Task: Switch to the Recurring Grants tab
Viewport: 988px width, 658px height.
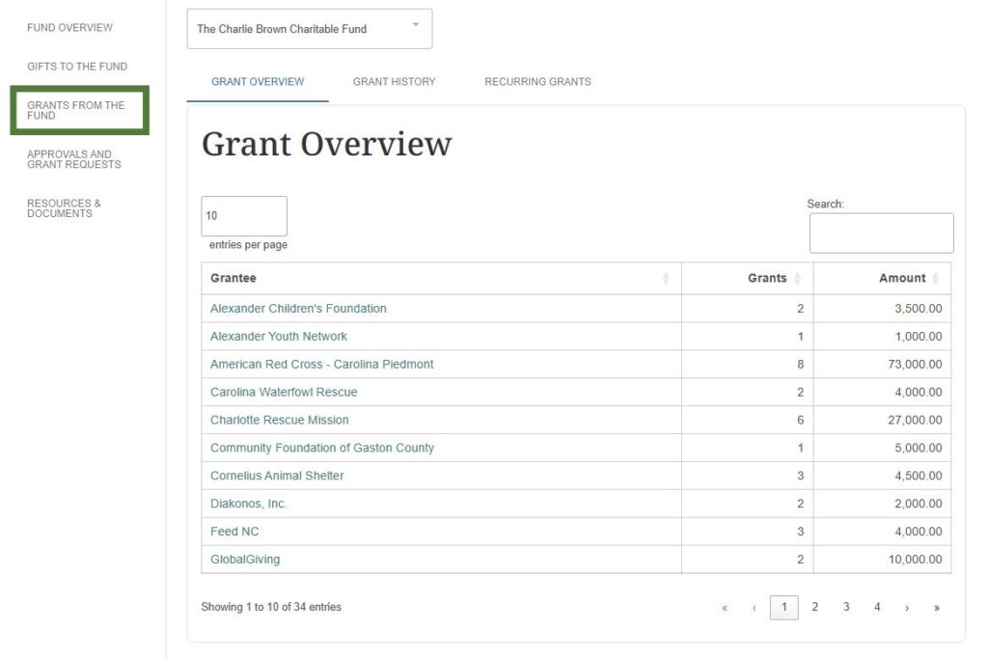Action: click(537, 82)
